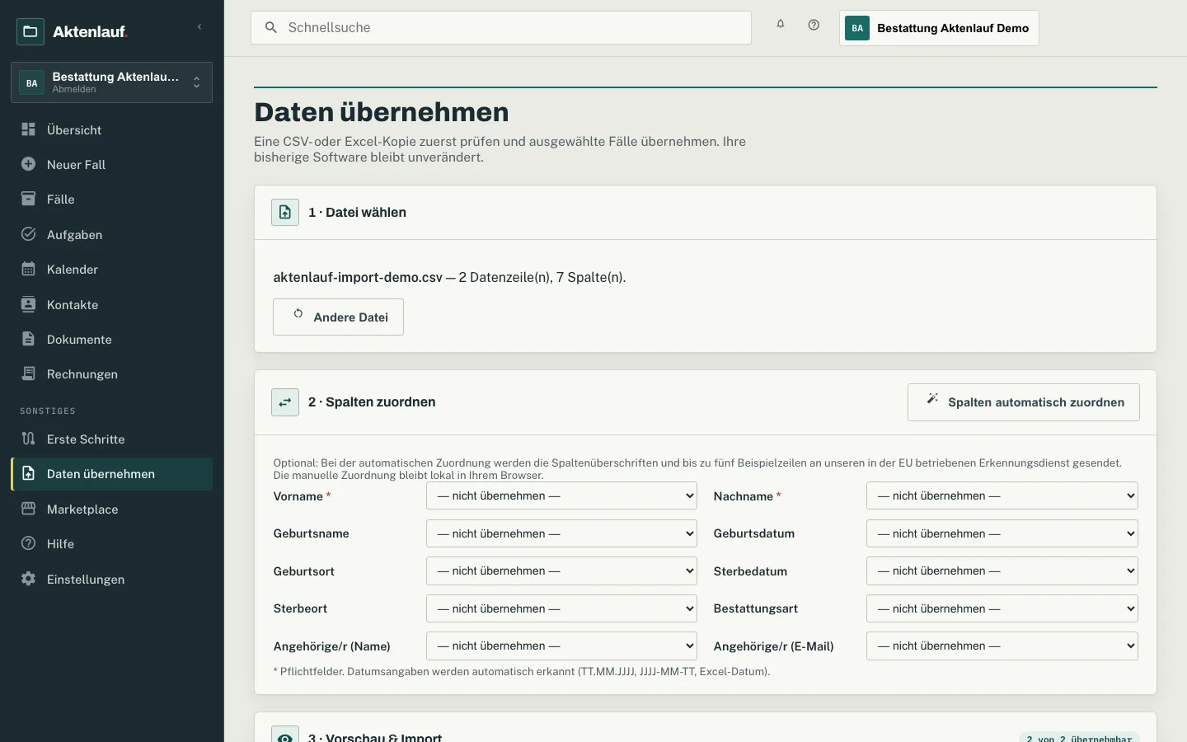This screenshot has width=1187, height=742.
Task: Focus the Schnellsuche search field
Action: (501, 27)
